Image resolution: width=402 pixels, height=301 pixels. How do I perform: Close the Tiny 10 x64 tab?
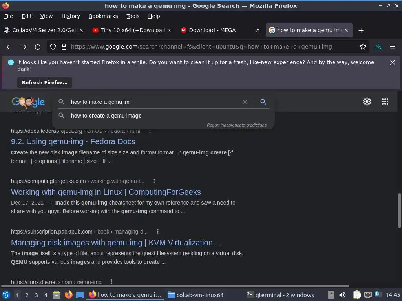point(170,30)
